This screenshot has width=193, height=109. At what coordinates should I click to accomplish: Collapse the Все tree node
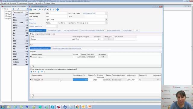2,9
